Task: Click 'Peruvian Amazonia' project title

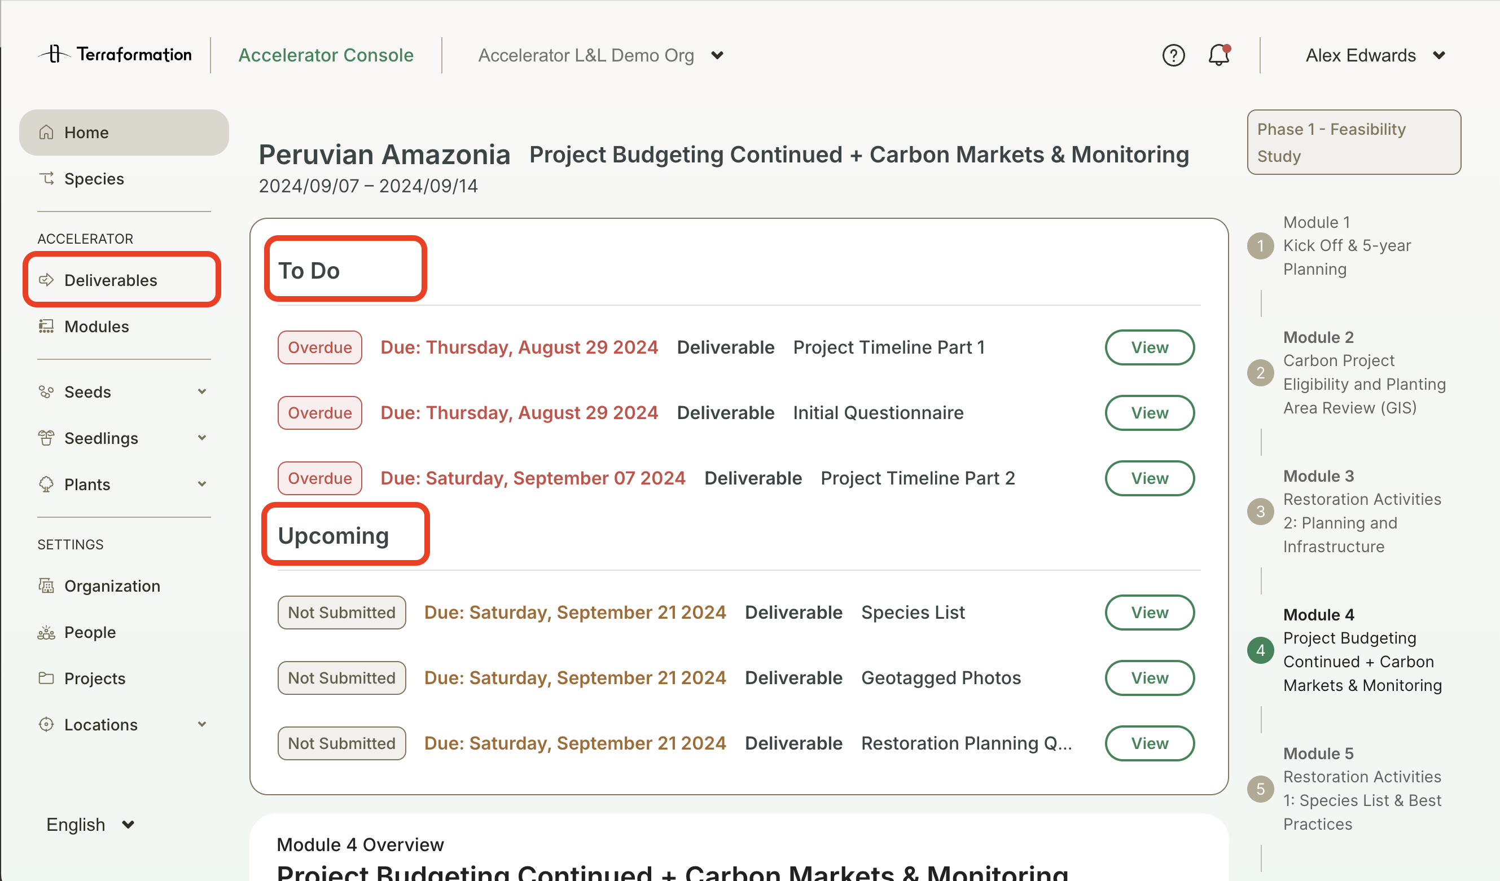Action: pyautogui.click(x=384, y=155)
